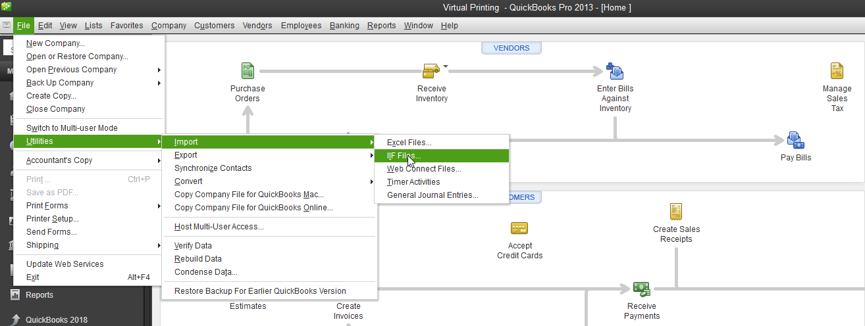Open the Pay Bills icon

click(x=796, y=139)
